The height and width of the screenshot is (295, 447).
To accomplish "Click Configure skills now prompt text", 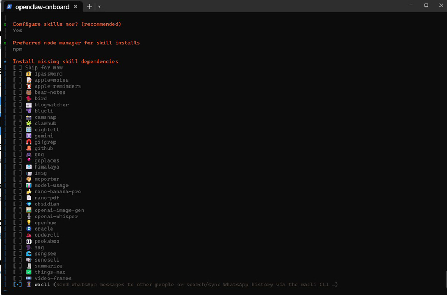I will 67,24.
